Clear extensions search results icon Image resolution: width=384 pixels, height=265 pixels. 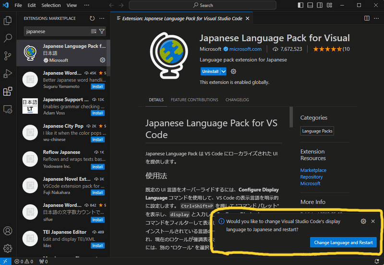[94, 31]
